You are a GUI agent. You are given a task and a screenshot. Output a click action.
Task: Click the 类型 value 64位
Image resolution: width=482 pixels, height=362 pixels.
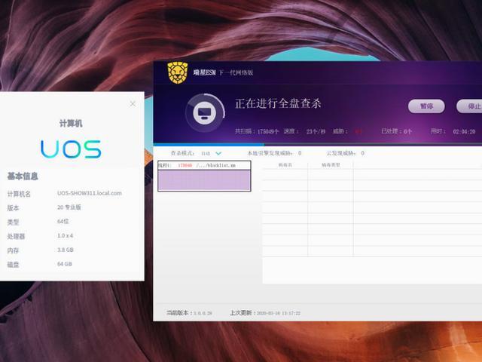point(63,221)
